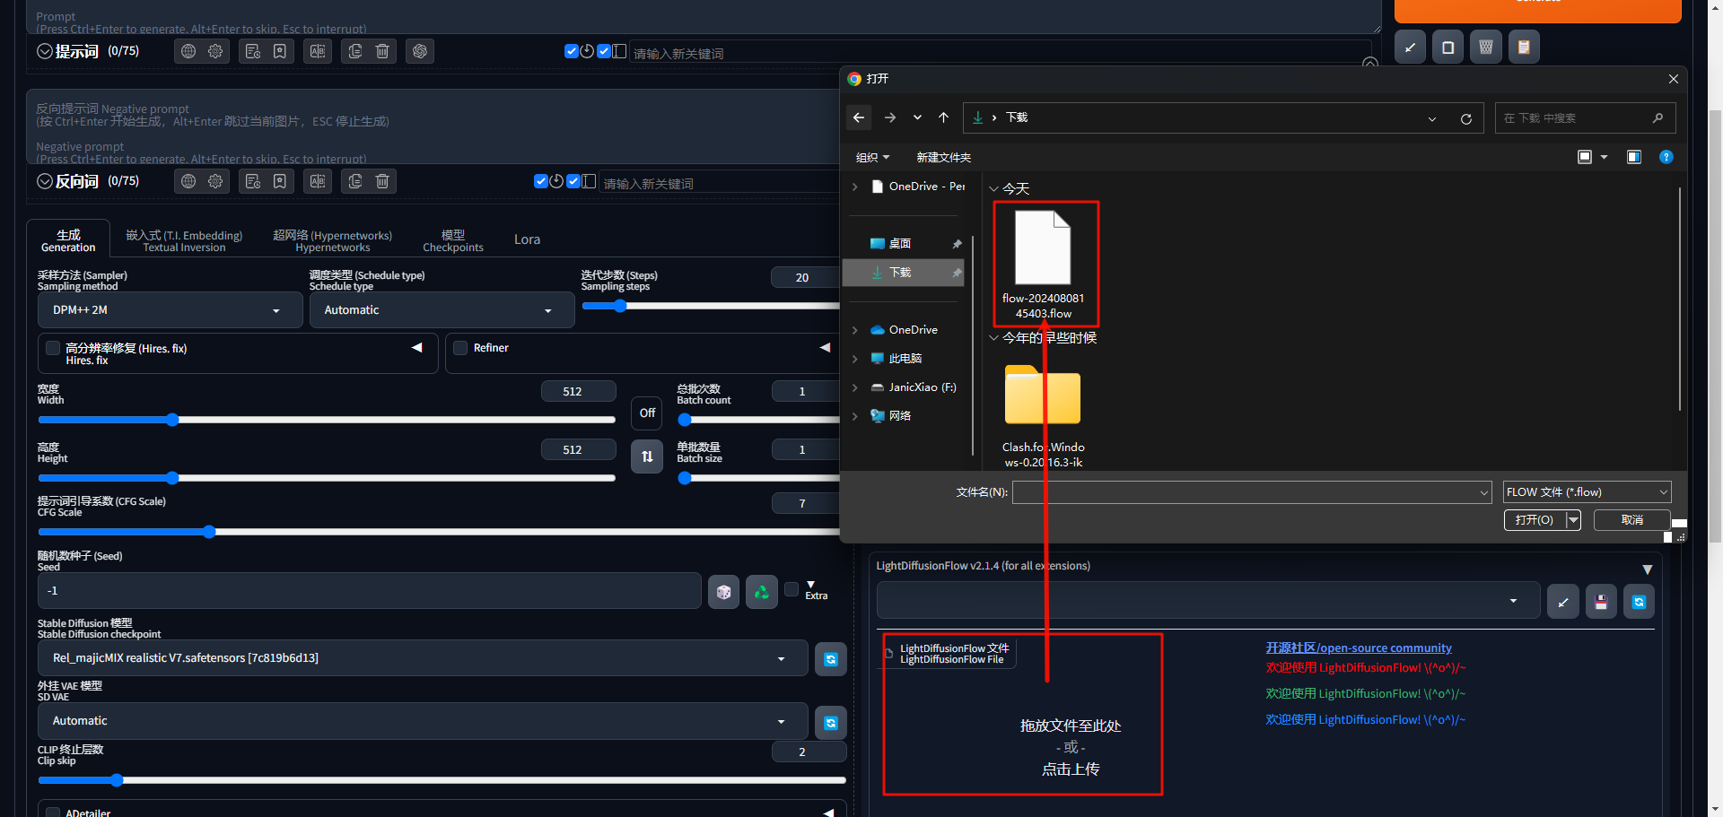Switch to Hypernetworks tab
The height and width of the screenshot is (817, 1723).
tap(332, 240)
